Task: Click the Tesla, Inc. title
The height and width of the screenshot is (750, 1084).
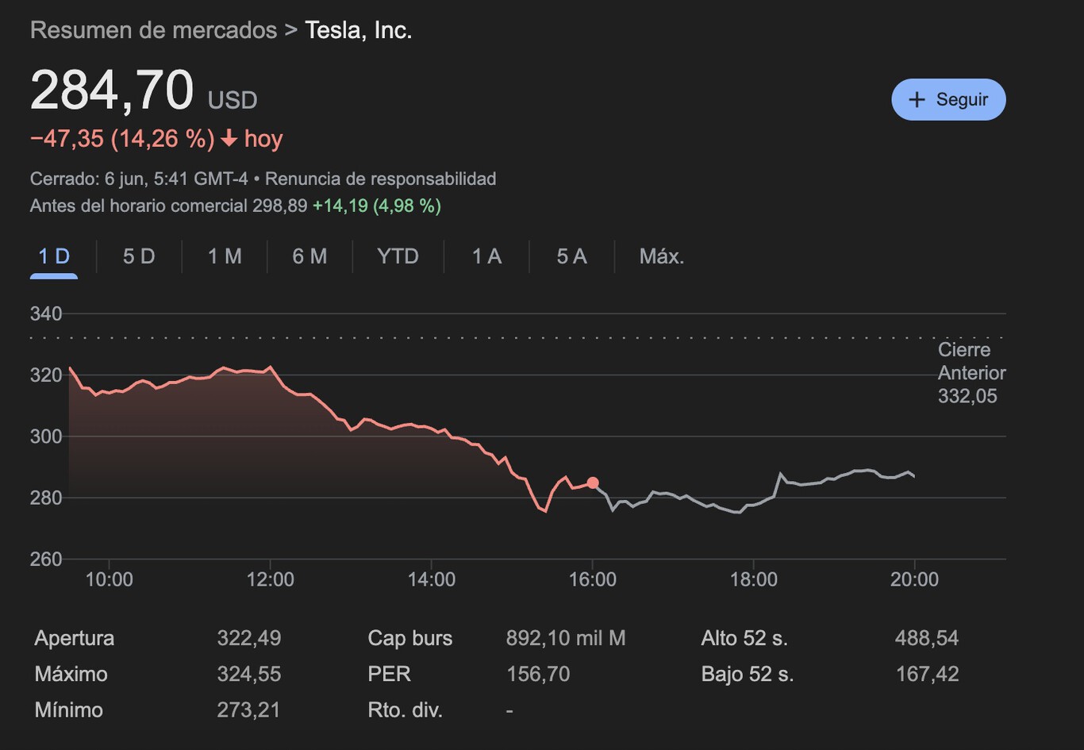Action: coord(359,30)
